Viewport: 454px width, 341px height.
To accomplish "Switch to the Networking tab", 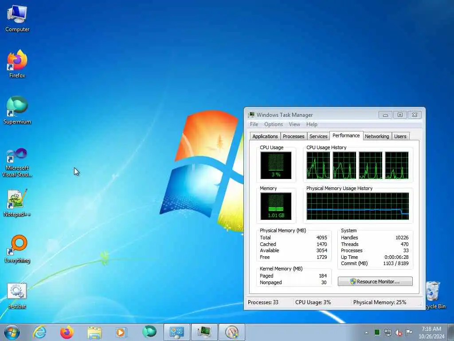I will click(377, 136).
